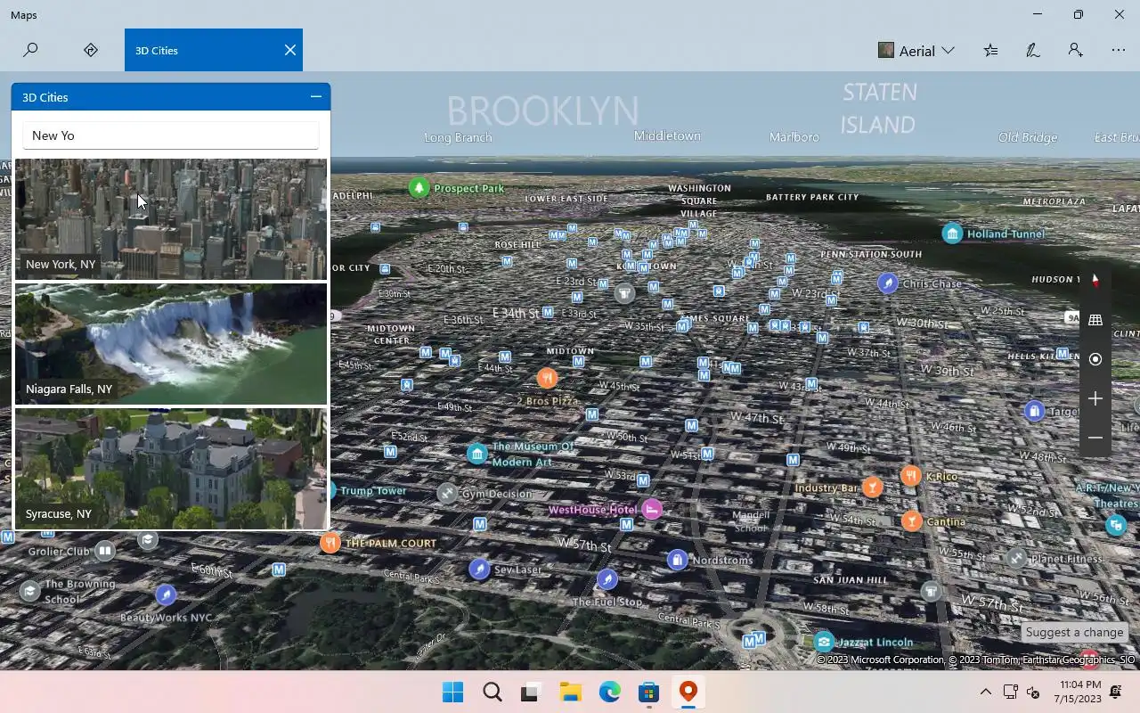This screenshot has height=713, width=1140.
Task: Click the Planet Fitness marker
Action: pos(1016,558)
